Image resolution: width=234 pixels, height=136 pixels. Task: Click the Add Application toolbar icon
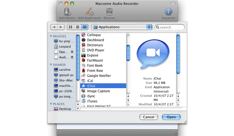coord(90,12)
